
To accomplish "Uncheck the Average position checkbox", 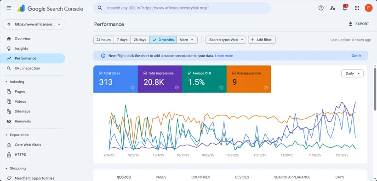I will click(234, 73).
